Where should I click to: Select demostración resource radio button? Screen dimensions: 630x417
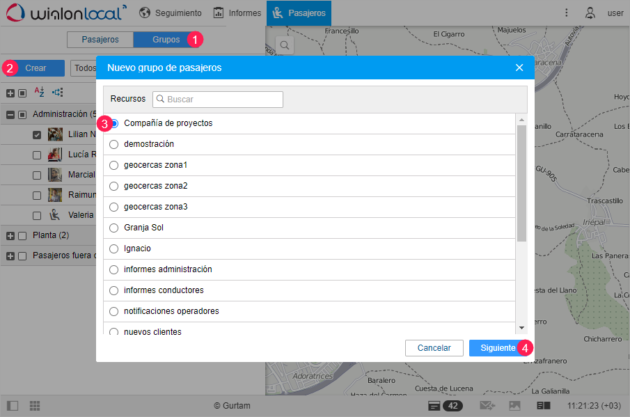[x=114, y=144]
